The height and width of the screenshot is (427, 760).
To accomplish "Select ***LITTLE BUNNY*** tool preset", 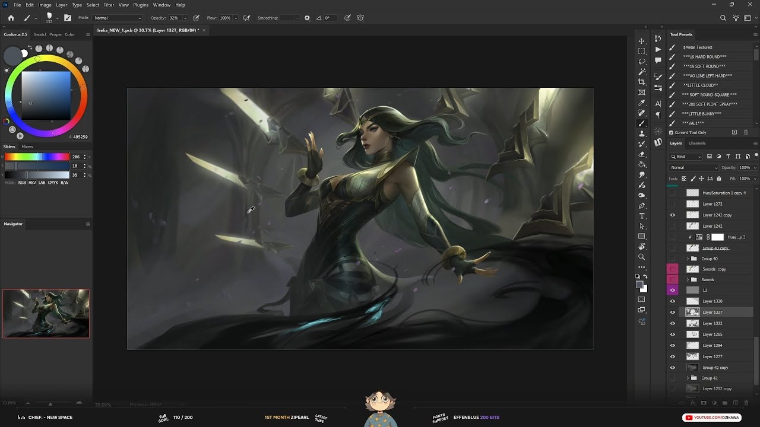I will 702,113.
